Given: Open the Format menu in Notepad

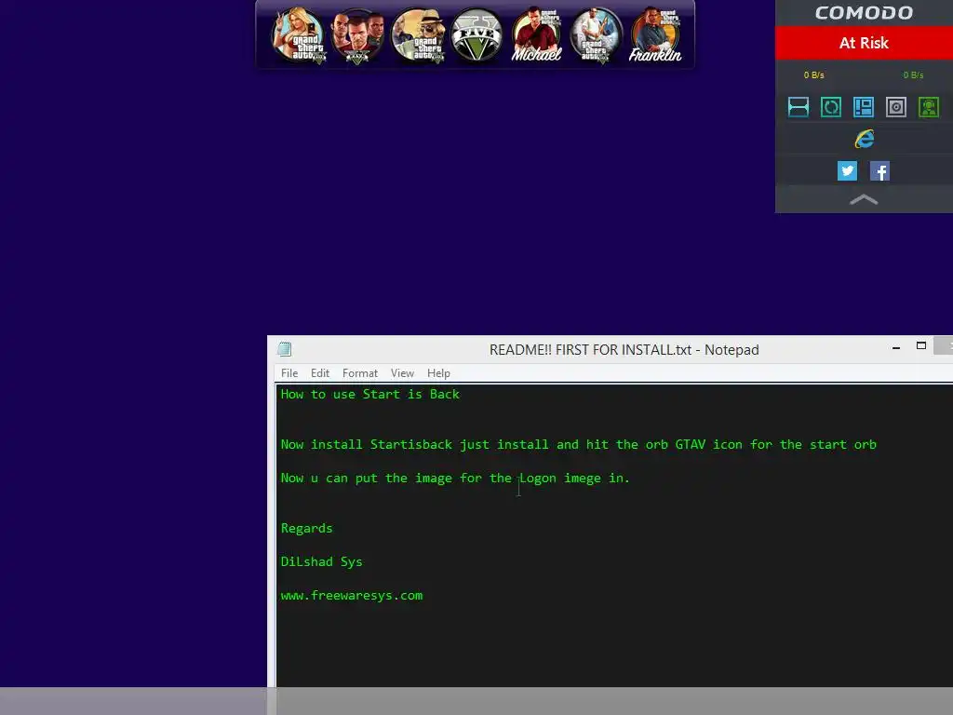Looking at the screenshot, I should point(360,373).
